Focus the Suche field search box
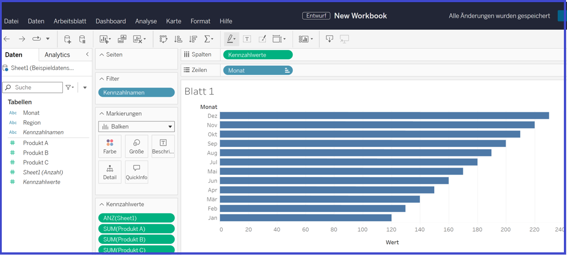This screenshot has height=255, width=567. pos(33,88)
